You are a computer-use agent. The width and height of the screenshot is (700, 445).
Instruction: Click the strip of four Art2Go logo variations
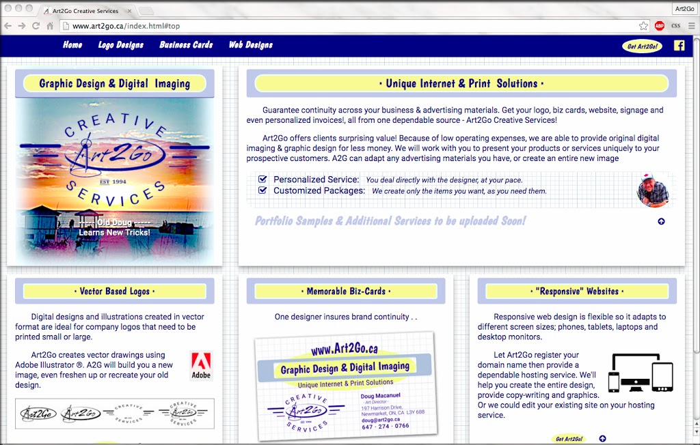[115, 414]
